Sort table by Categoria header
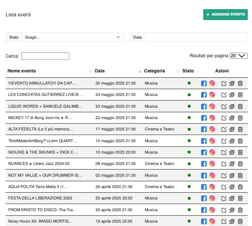The width and height of the screenshot is (252, 226). coord(154,71)
